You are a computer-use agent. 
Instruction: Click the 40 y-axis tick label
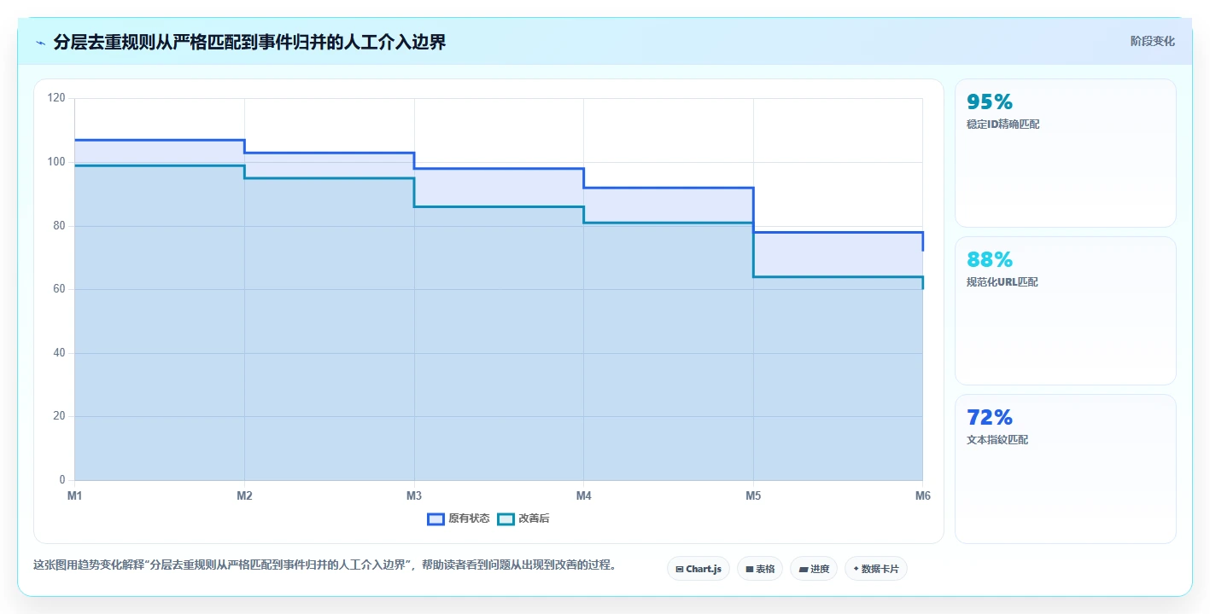59,353
